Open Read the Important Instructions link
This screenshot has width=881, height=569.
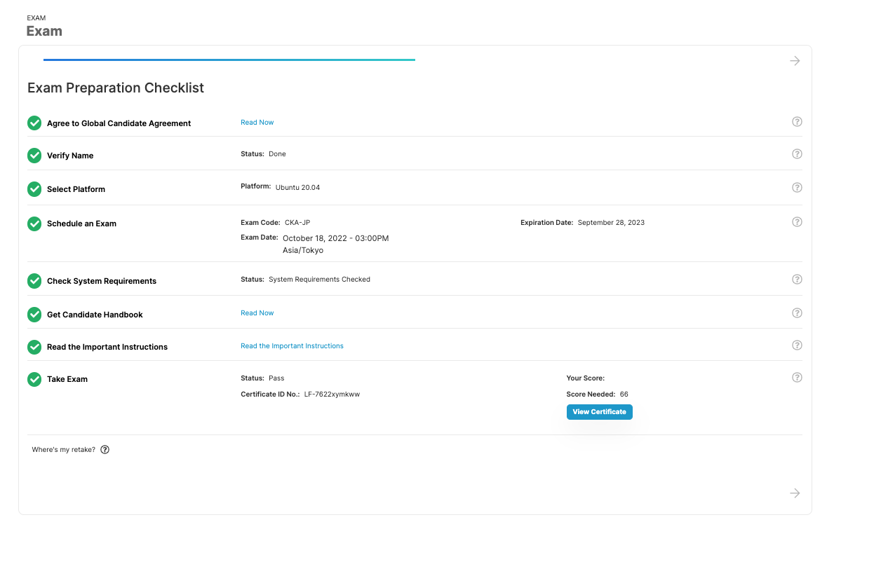[x=292, y=346]
